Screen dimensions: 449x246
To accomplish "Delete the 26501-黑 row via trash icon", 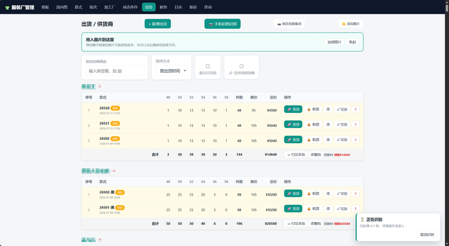I will 355,209.
